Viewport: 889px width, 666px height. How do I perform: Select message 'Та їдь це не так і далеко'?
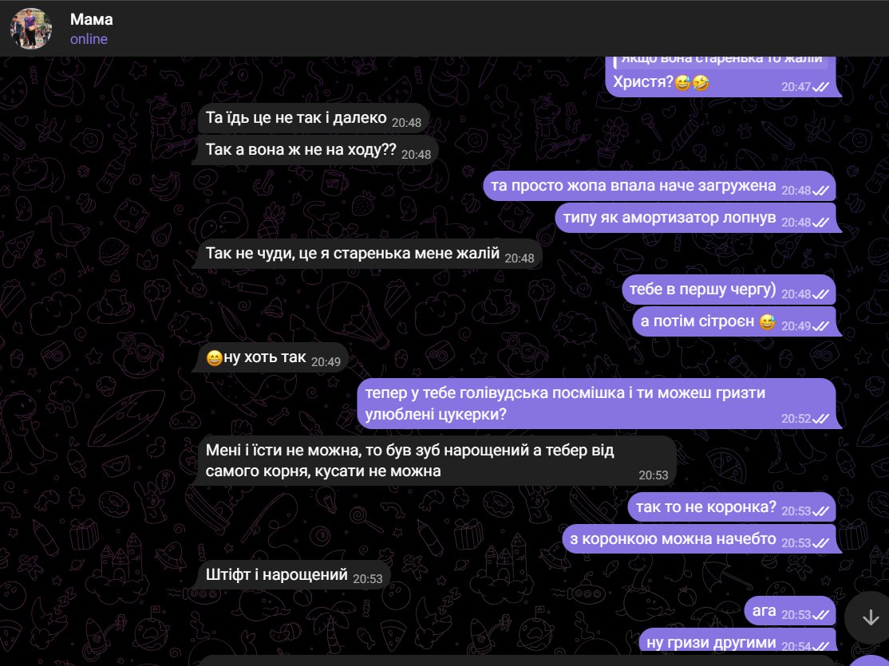tap(313, 119)
